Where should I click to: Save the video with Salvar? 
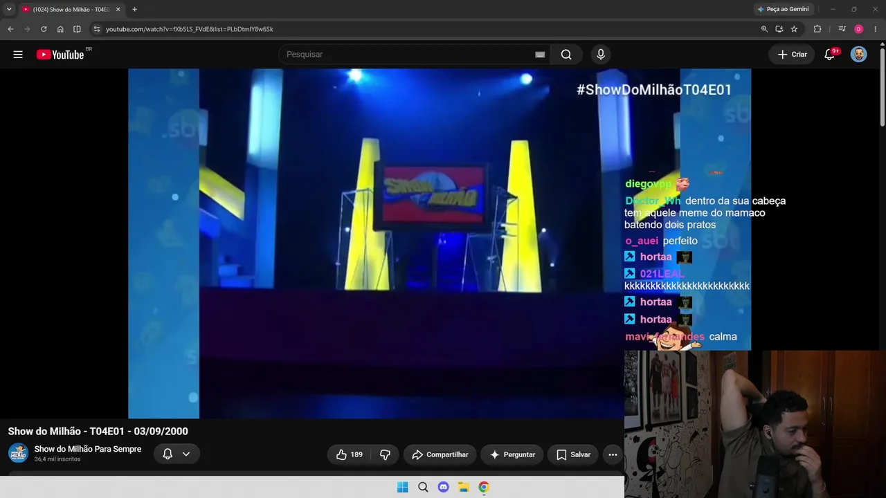573,454
